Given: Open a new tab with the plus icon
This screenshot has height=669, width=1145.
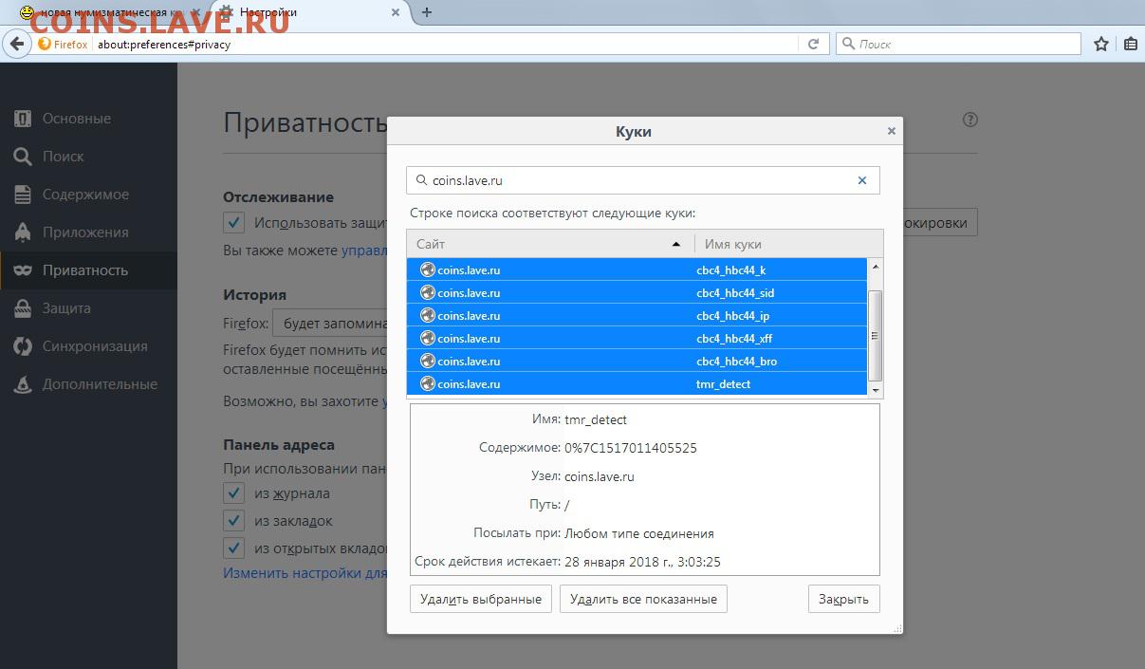Looking at the screenshot, I should pos(427,12).
